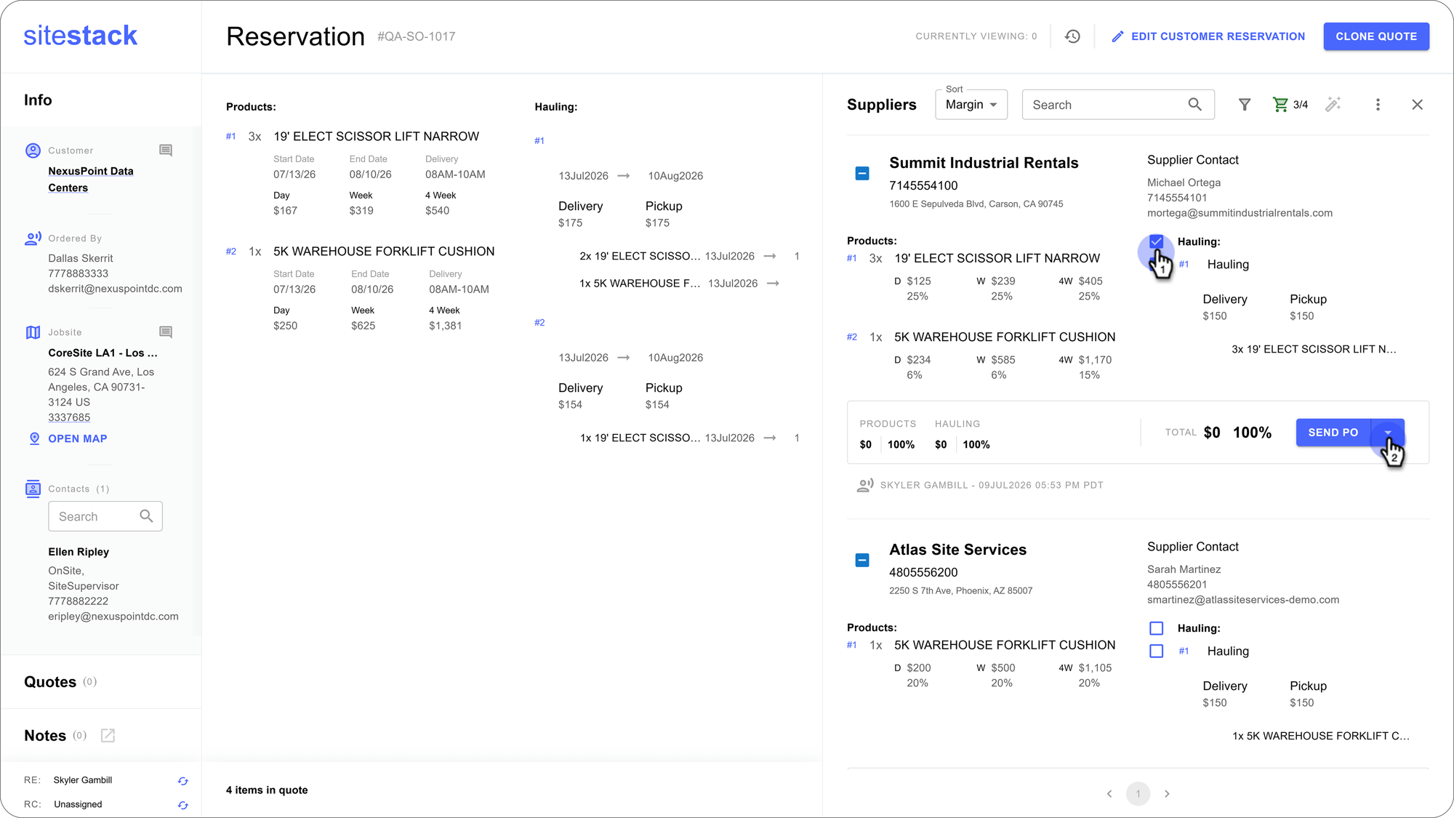Open the Jobsite comment note icon
1454x818 pixels.
tap(166, 332)
